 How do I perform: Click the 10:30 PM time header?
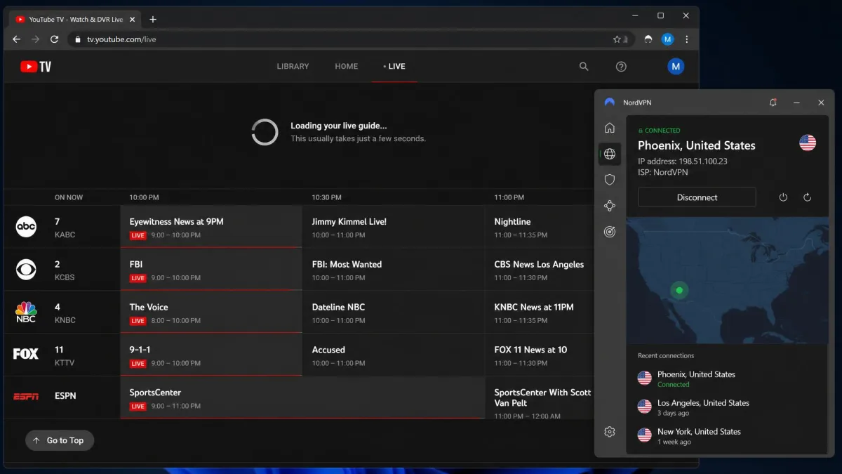[326, 197]
